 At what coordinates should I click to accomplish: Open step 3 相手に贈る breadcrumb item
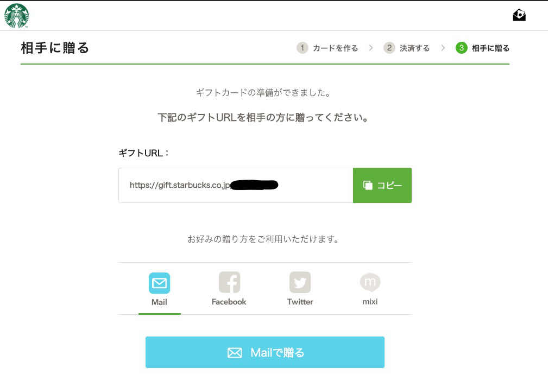click(482, 48)
